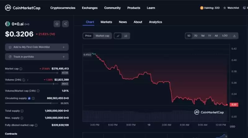Click the share icon next to coin name
The width and height of the screenshot is (248, 138).
(65, 24)
